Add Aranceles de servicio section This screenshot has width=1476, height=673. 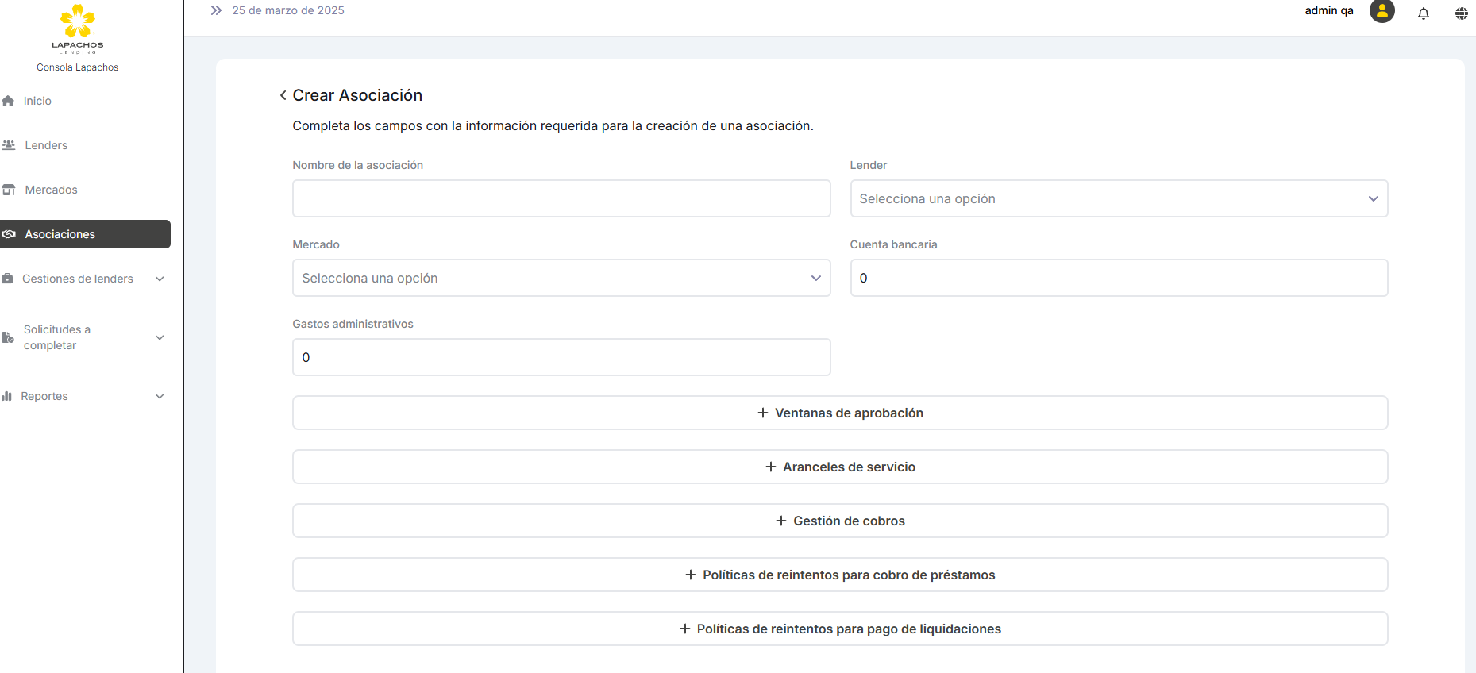[x=839, y=467]
